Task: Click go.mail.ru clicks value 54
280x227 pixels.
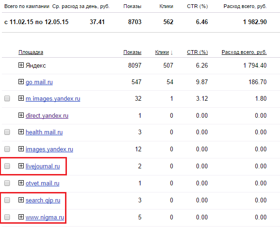Action: 170,82
